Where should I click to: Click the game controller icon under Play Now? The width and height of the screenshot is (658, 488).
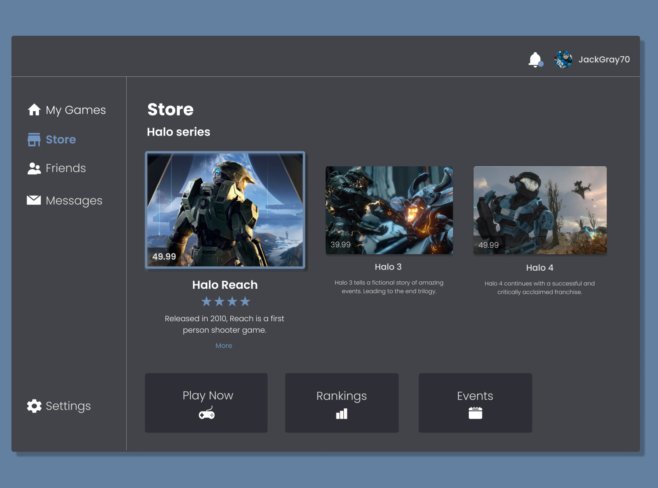pyautogui.click(x=206, y=414)
